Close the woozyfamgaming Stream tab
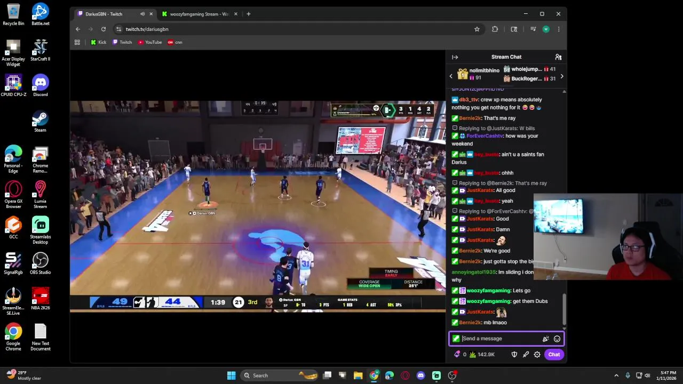This screenshot has height=384, width=683. (236, 14)
